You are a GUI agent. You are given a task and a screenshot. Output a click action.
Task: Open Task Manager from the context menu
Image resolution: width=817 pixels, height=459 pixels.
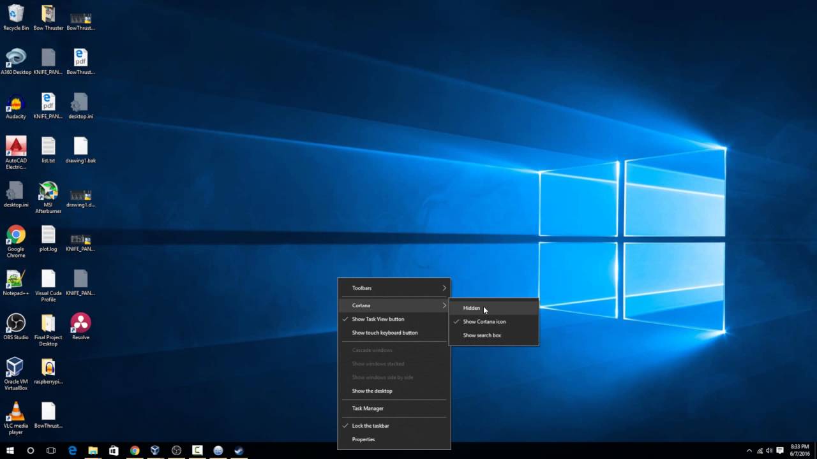[366, 408]
